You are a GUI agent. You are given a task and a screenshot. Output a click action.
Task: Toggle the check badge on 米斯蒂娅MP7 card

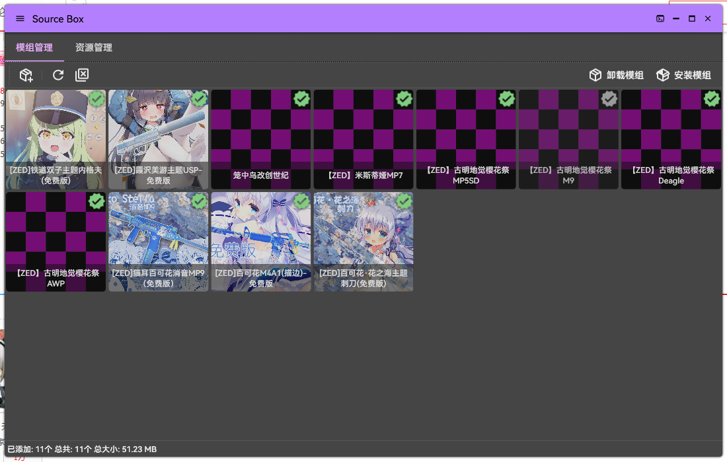pos(404,98)
